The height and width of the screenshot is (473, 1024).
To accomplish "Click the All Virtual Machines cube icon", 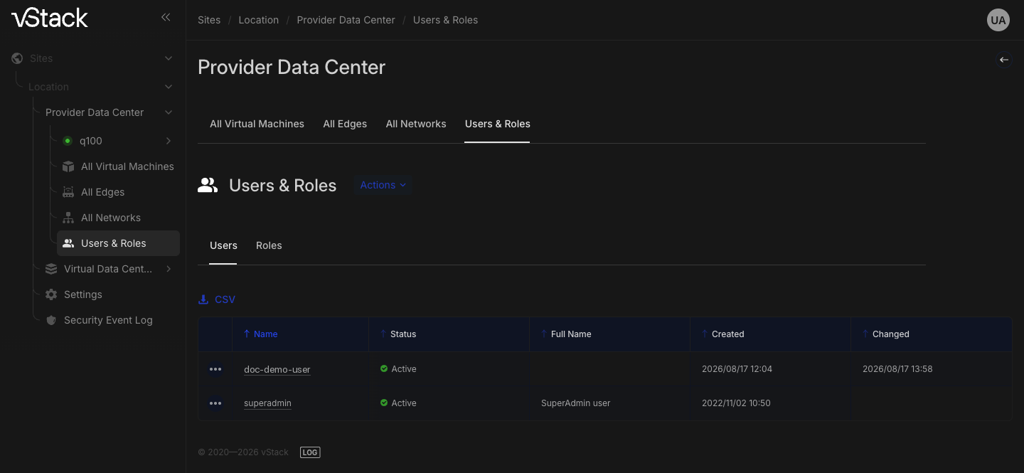I will [68, 166].
